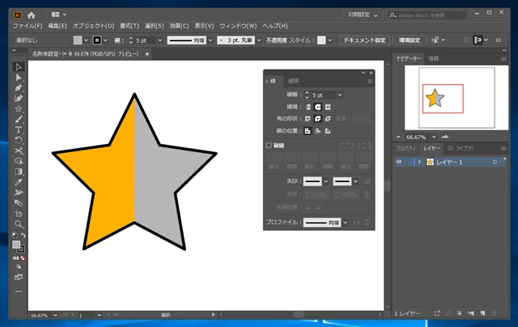This screenshot has height=327, width=518.
Task: Open the ウィンドウ(W) menu
Action: pyautogui.click(x=238, y=26)
